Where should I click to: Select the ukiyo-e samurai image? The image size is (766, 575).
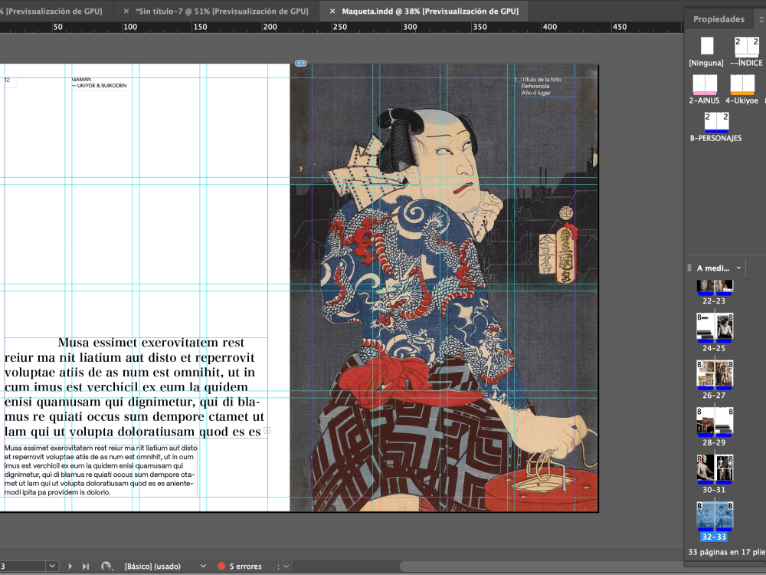444,287
